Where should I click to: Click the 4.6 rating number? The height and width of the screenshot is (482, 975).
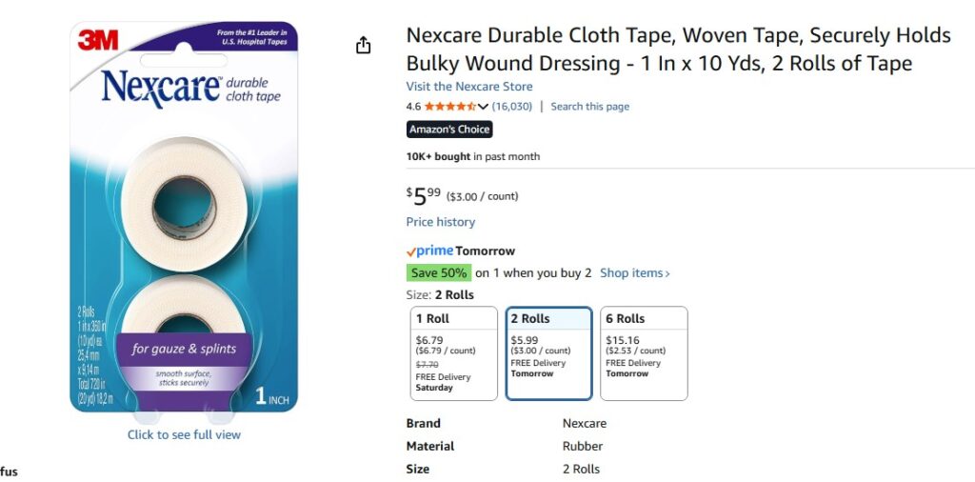(413, 107)
